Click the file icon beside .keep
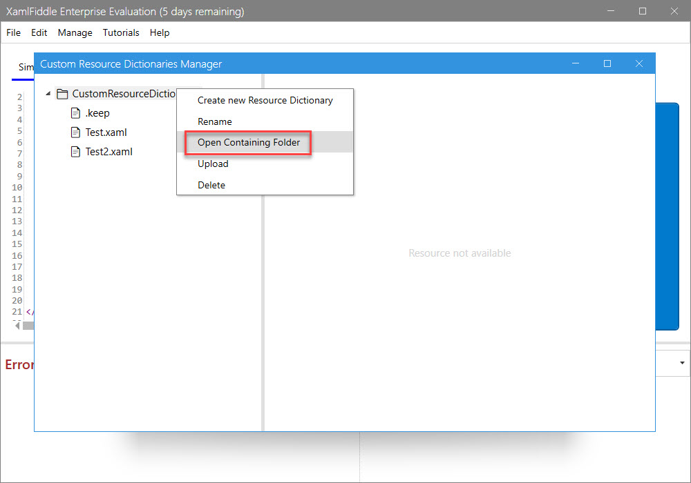The height and width of the screenshot is (483, 691). click(x=75, y=113)
